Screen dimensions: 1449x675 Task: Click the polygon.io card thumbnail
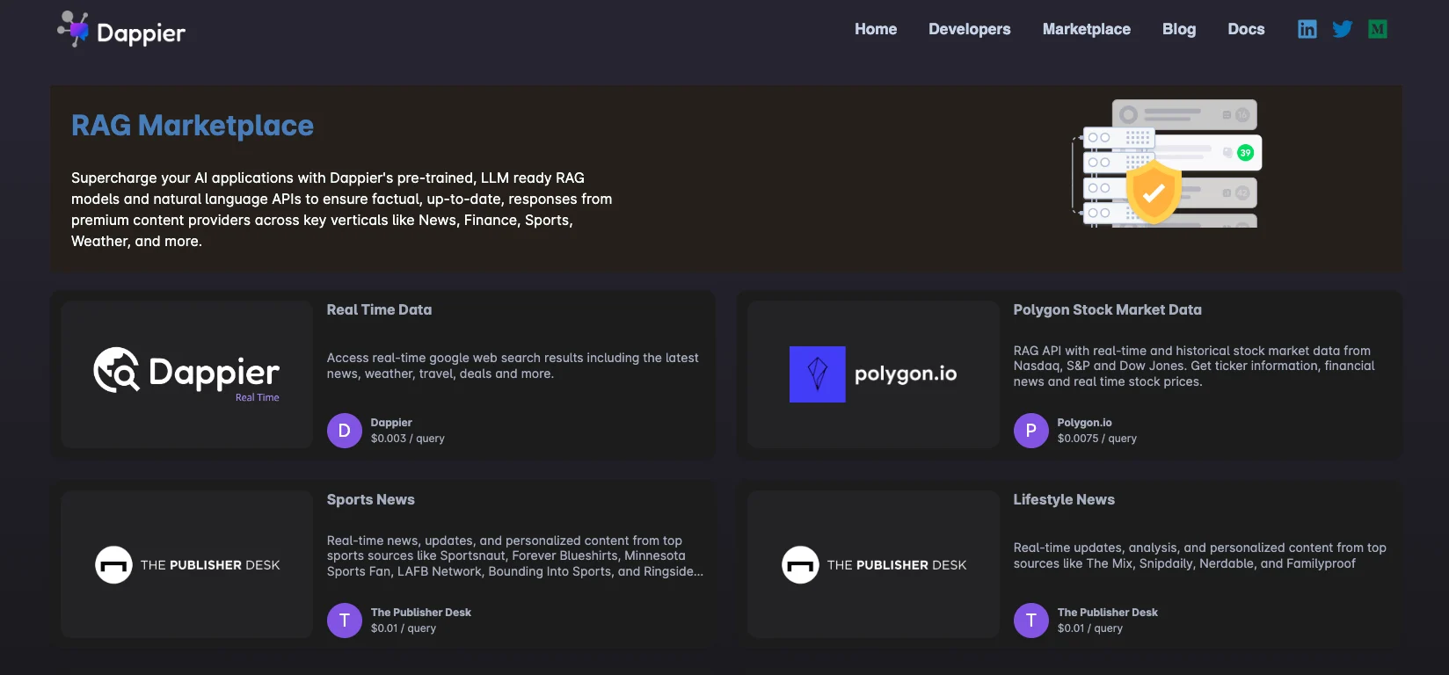point(873,374)
